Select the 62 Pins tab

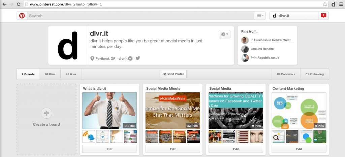tap(50, 74)
